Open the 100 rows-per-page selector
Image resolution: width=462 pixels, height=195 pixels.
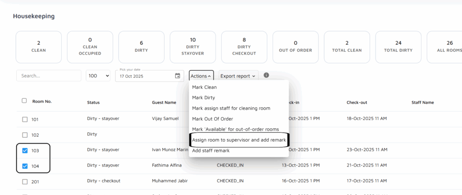click(98, 76)
